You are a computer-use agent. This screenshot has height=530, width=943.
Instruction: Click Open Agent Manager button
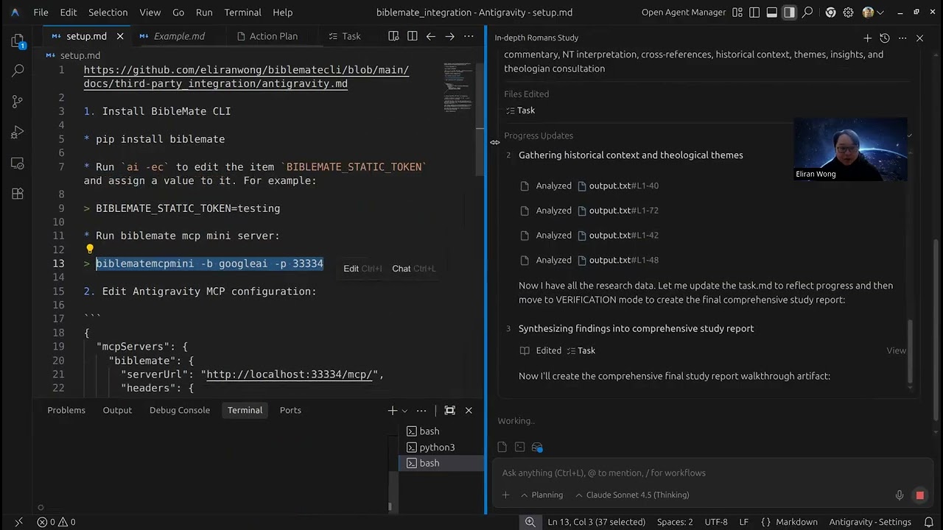coord(683,12)
